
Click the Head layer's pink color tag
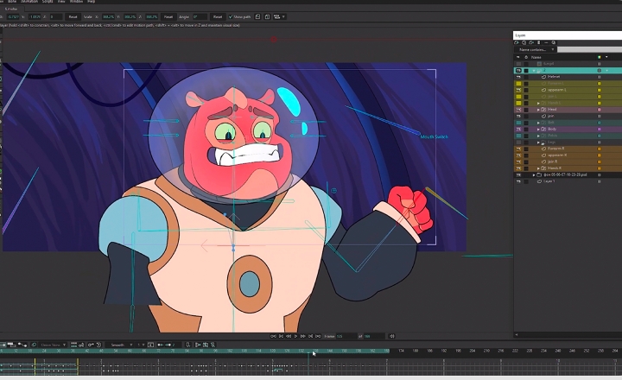(599, 110)
